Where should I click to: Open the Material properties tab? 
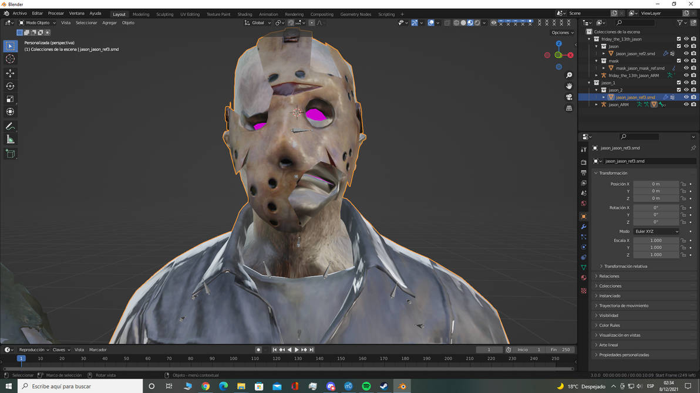point(584,278)
